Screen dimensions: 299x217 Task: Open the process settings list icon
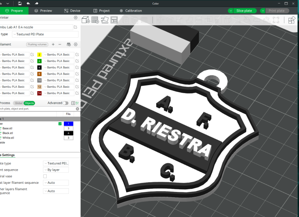tap(73, 103)
